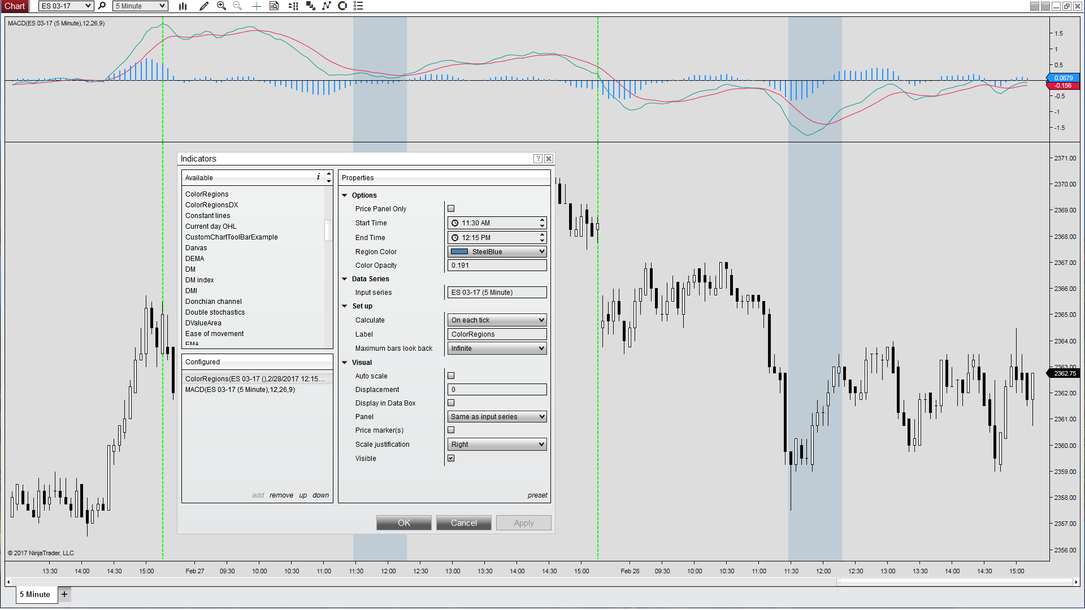Screen dimensions: 1085x610
Task: Open the data box icon
Action: click(x=274, y=6)
